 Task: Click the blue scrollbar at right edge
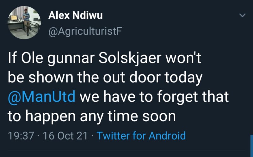pos(251,146)
